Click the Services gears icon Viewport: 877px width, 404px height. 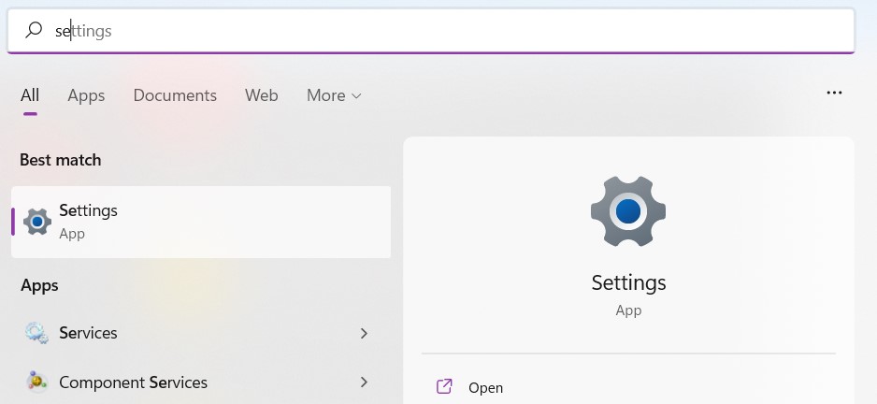36,333
